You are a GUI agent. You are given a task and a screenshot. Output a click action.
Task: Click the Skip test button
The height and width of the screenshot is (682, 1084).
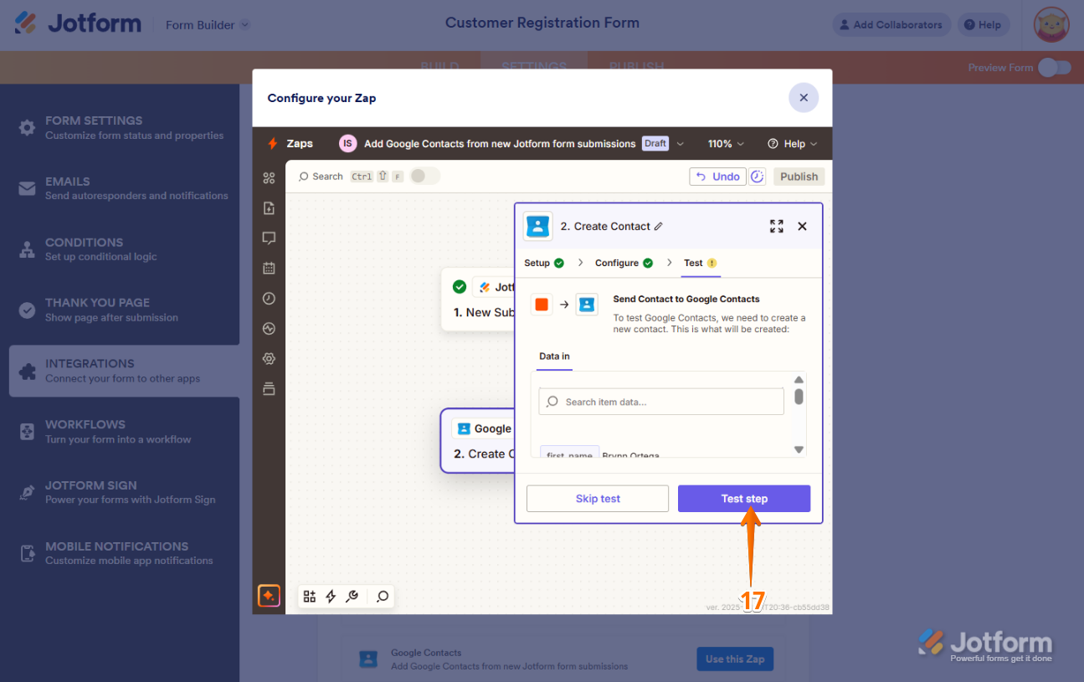point(598,499)
